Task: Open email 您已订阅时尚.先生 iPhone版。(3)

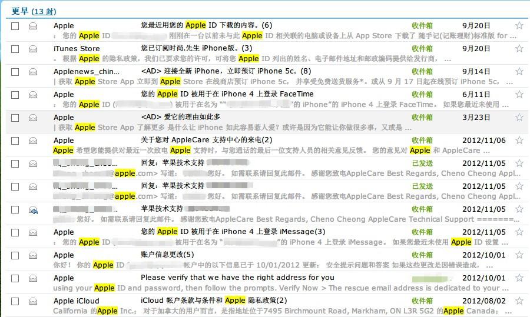Action: click(197, 48)
